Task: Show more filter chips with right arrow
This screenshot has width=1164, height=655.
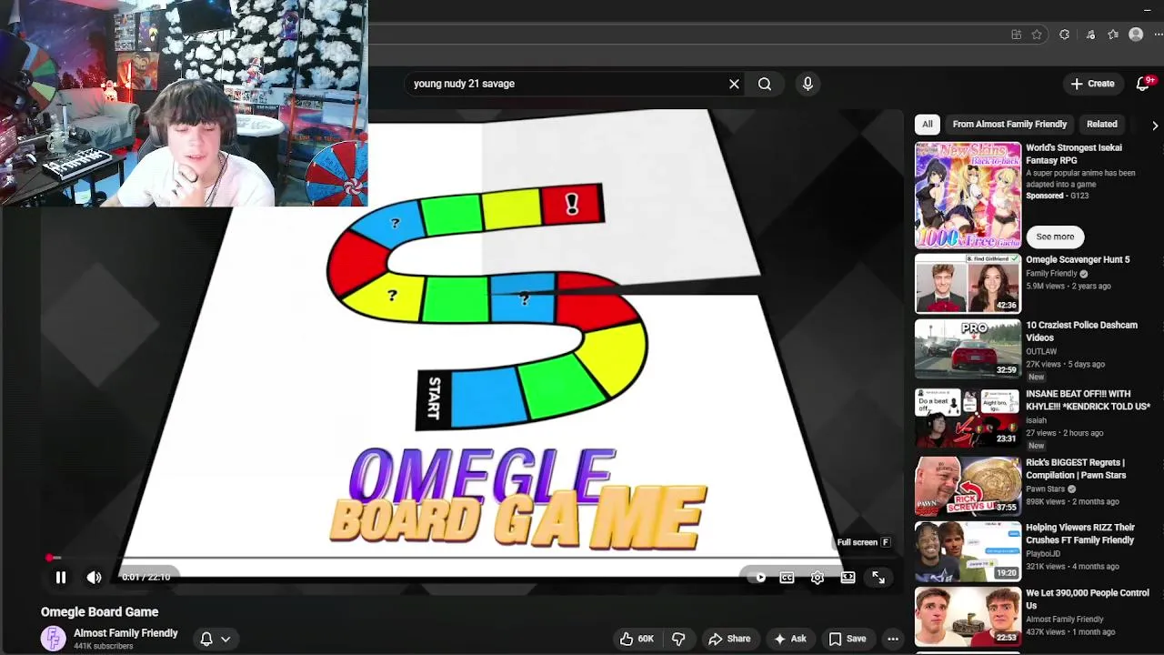Action: point(1154,125)
